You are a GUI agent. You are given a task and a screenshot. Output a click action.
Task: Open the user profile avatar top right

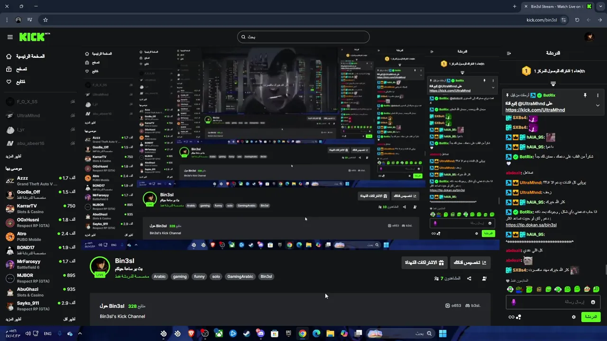pyautogui.click(x=589, y=37)
